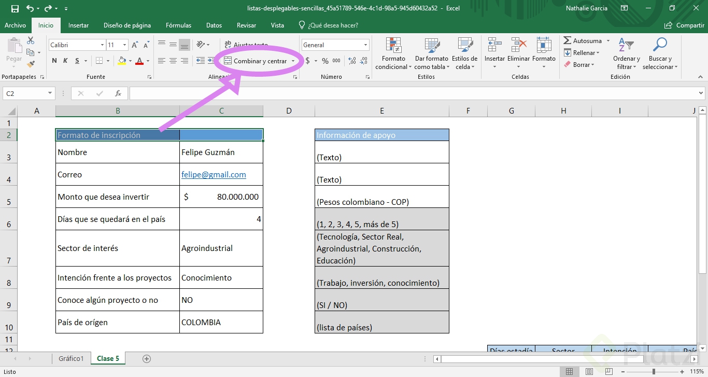Click the Redo arrow icon
Image resolution: width=708 pixels, height=377 pixels.
tap(48, 8)
